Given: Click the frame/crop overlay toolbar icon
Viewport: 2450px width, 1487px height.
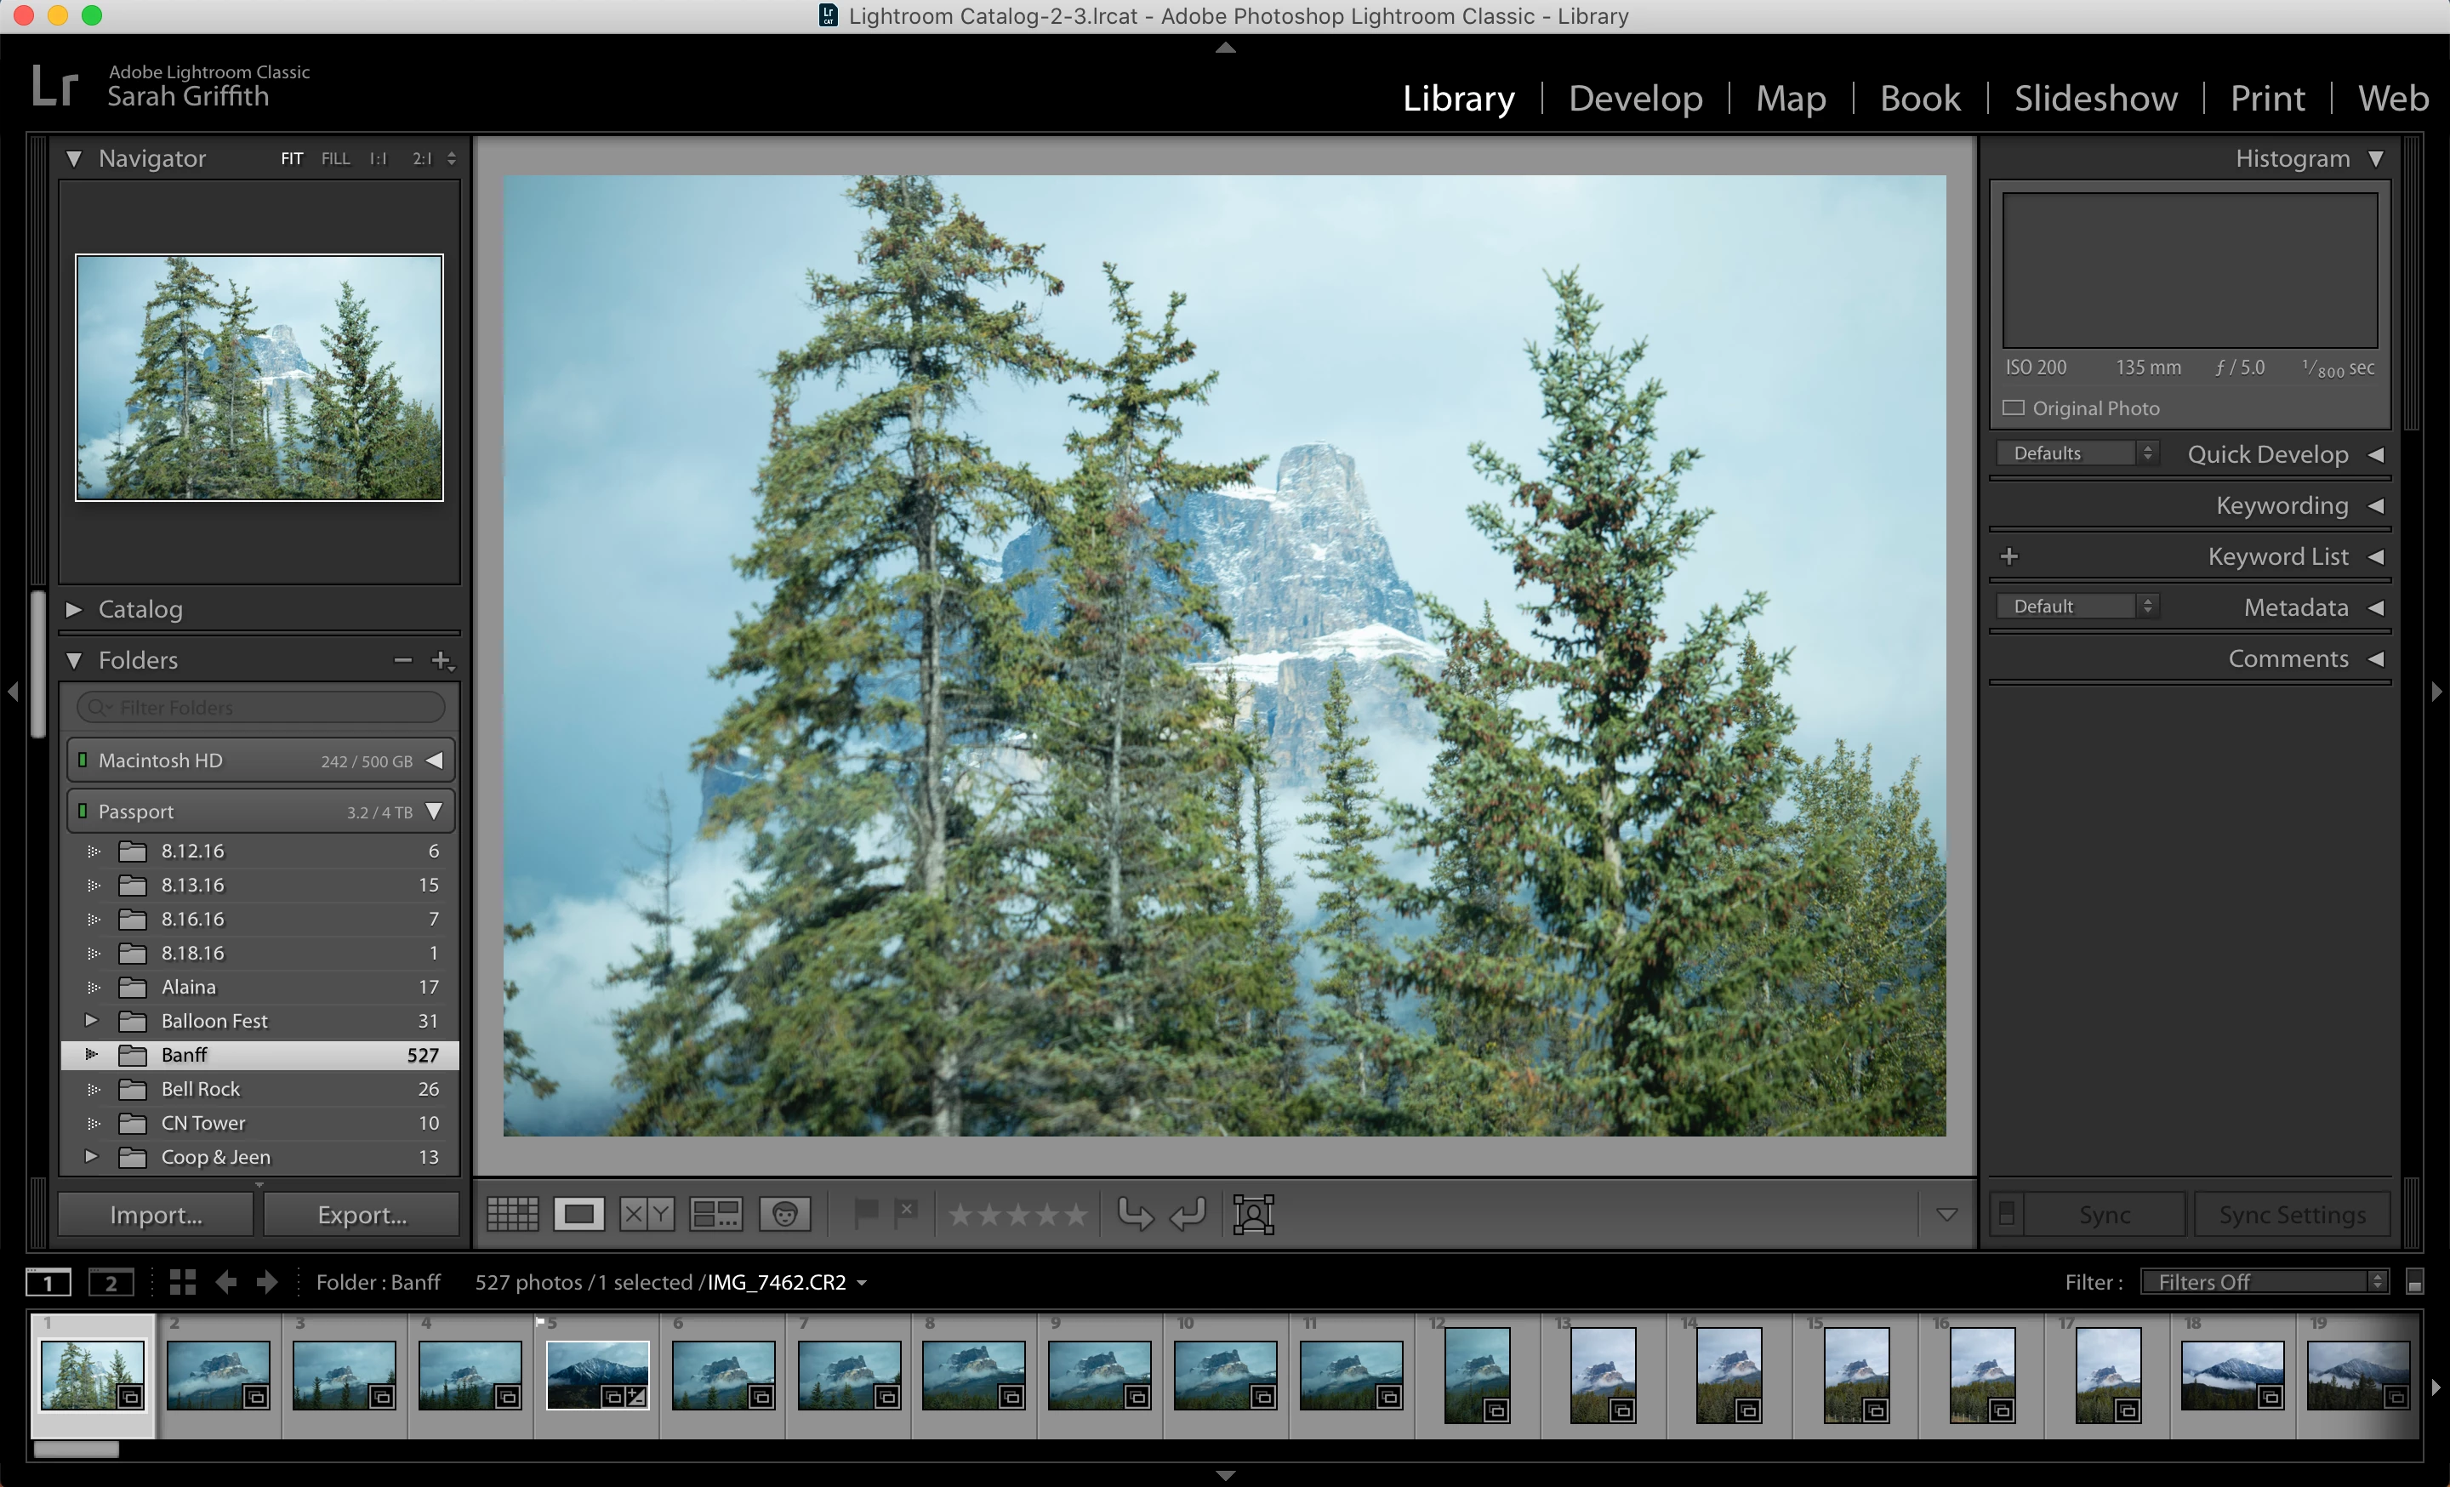Looking at the screenshot, I should (x=1253, y=1214).
